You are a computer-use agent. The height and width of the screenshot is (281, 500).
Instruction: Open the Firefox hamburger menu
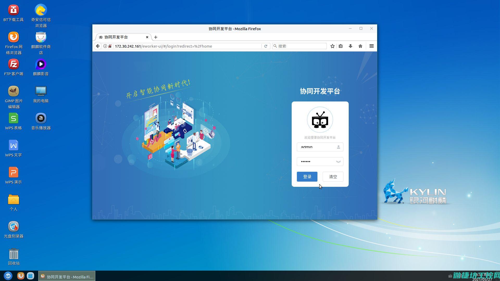pos(372,46)
